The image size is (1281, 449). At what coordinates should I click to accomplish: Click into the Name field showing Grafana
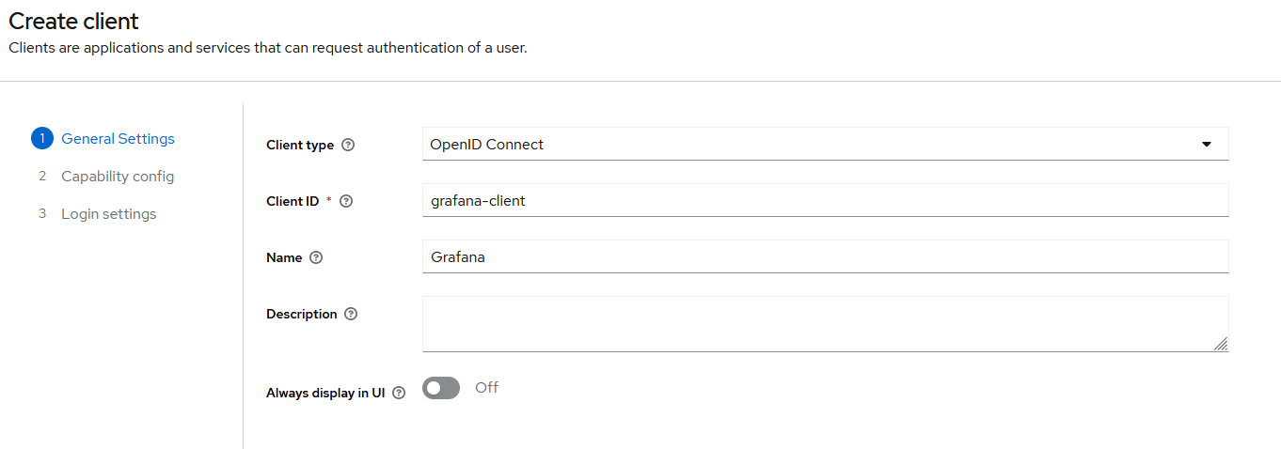click(825, 257)
